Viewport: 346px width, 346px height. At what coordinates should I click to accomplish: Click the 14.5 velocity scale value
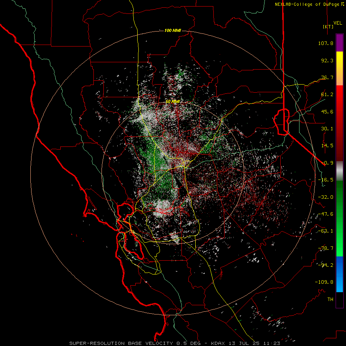click(x=327, y=146)
